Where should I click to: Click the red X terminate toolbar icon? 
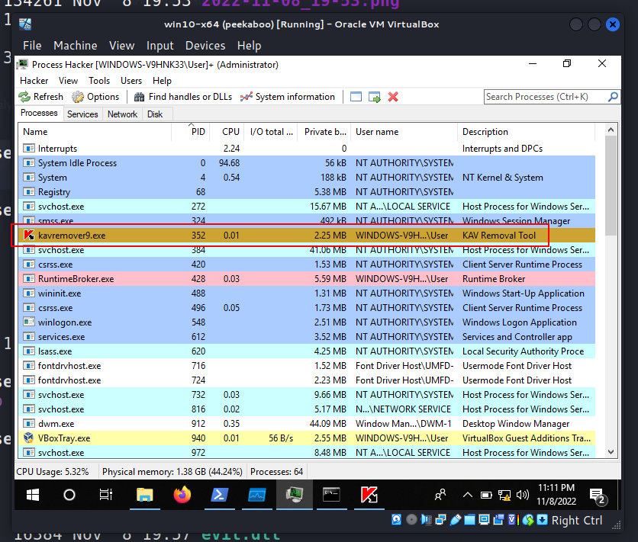393,97
